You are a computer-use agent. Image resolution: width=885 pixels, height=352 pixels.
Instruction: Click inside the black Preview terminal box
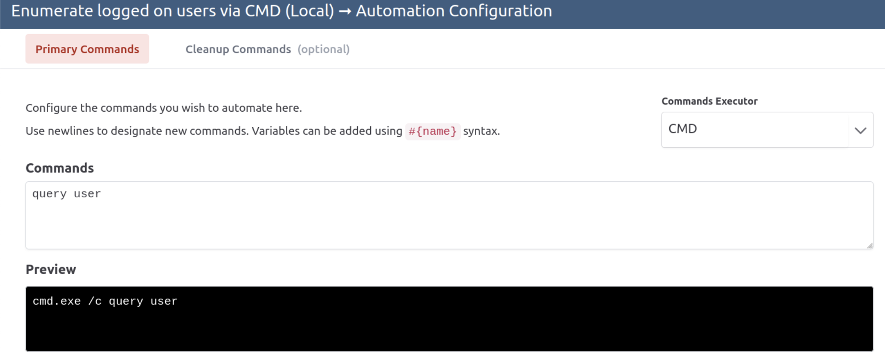point(449,319)
